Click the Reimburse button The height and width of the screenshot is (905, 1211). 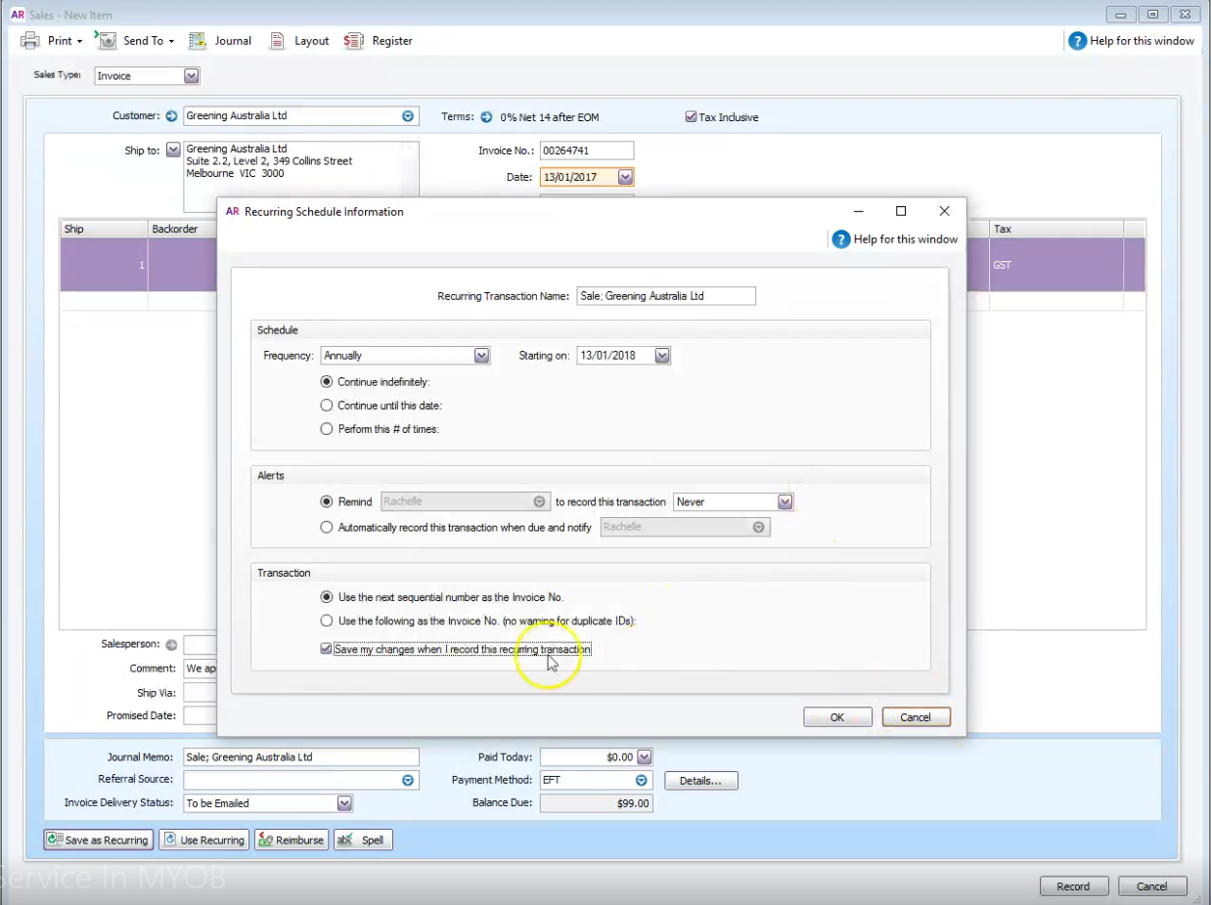tap(291, 840)
